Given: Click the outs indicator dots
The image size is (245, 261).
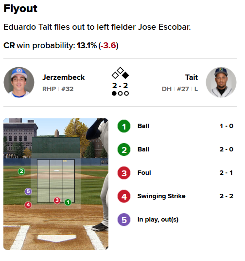Looking at the screenshot, I should [x=120, y=93].
